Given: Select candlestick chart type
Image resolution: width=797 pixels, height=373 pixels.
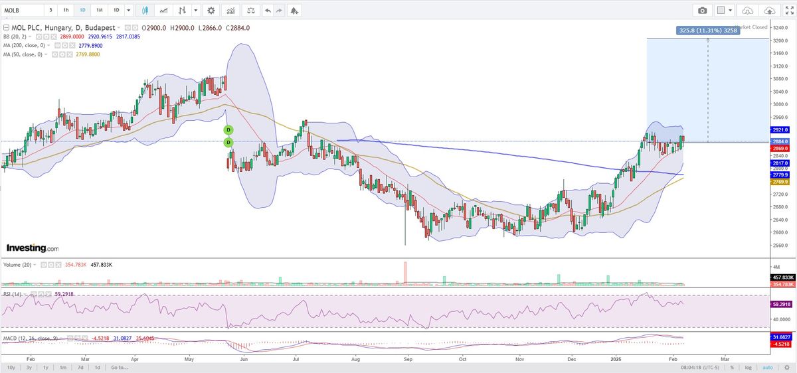Looking at the screenshot, I should (144, 10).
